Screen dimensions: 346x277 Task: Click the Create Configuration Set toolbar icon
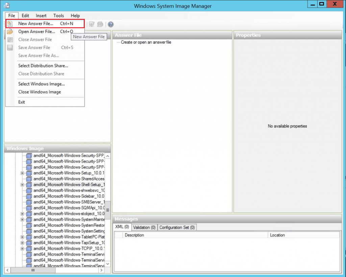click(x=100, y=24)
